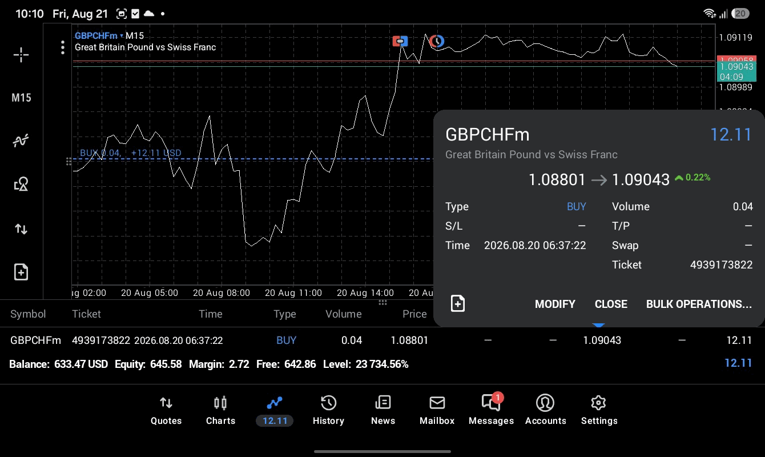The image size is (765, 457).
Task: Tap the red news event marker on chart
Action: coord(400,41)
